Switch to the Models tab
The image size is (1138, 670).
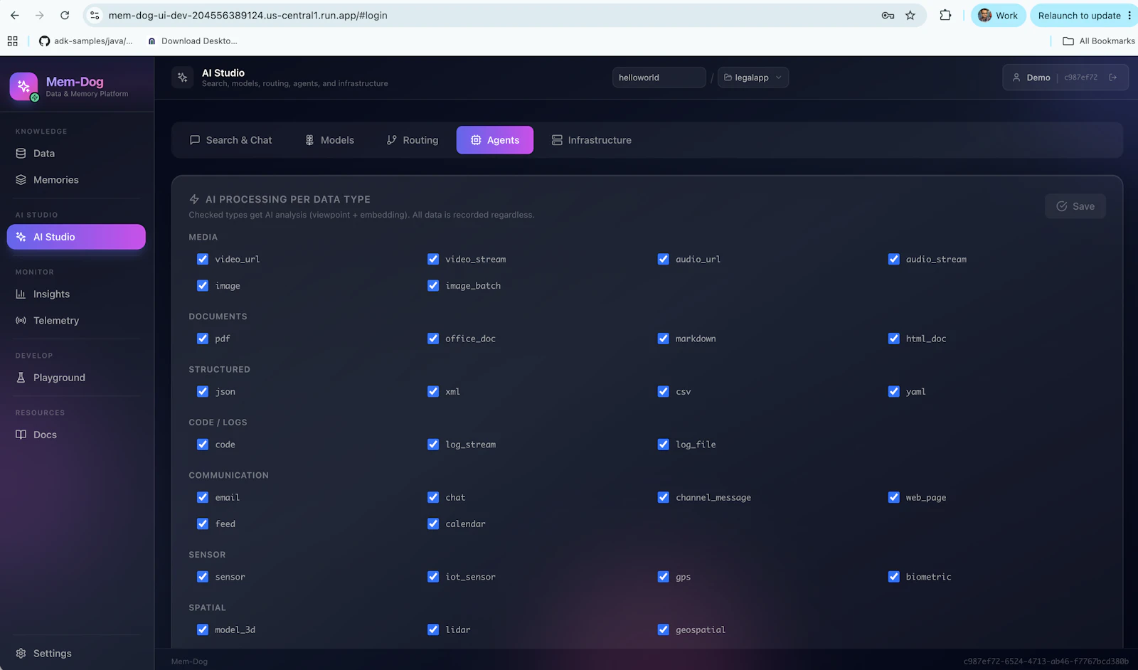point(329,140)
